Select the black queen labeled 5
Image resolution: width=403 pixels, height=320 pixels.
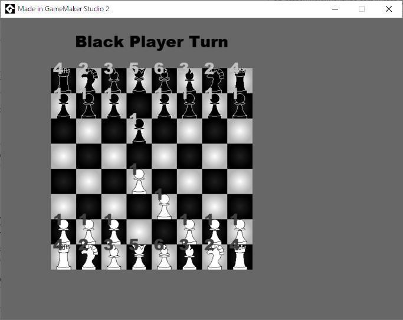(x=139, y=80)
